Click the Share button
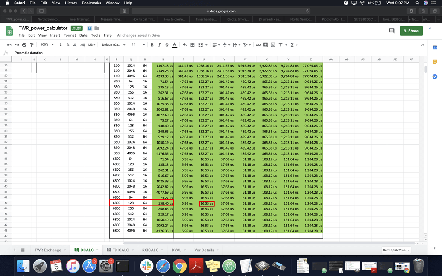This screenshot has height=276, width=442. (x=411, y=31)
